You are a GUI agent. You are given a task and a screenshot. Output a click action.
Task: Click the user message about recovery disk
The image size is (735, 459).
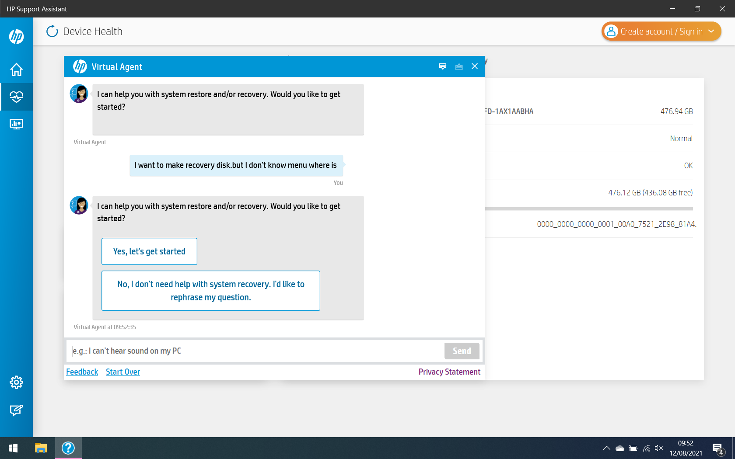coord(236,165)
